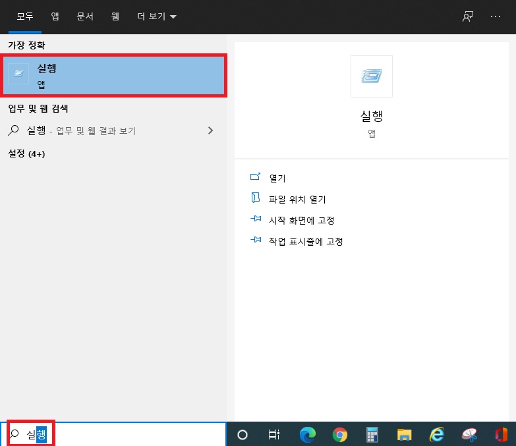Switch to the 모두 tab
This screenshot has height=446, width=516.
point(25,16)
